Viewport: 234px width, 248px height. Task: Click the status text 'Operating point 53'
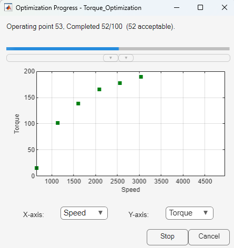(35, 27)
